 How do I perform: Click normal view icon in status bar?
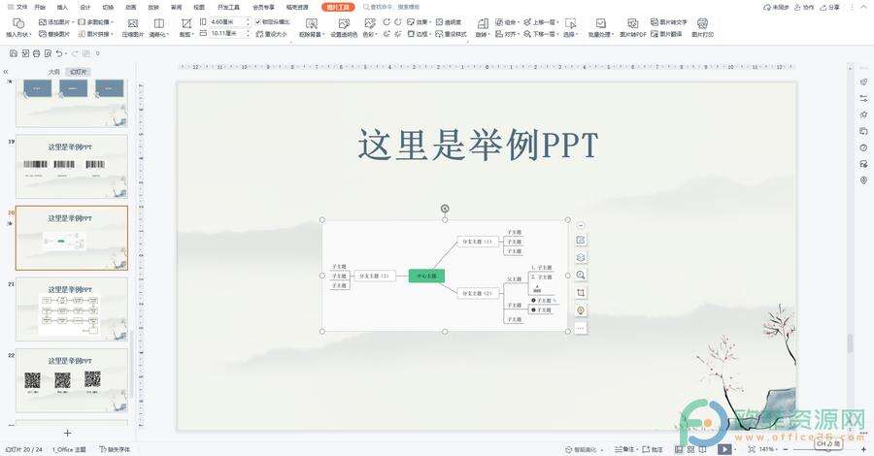(x=679, y=449)
